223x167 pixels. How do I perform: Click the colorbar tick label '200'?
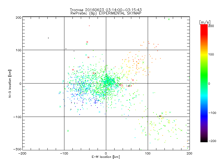[211, 26]
